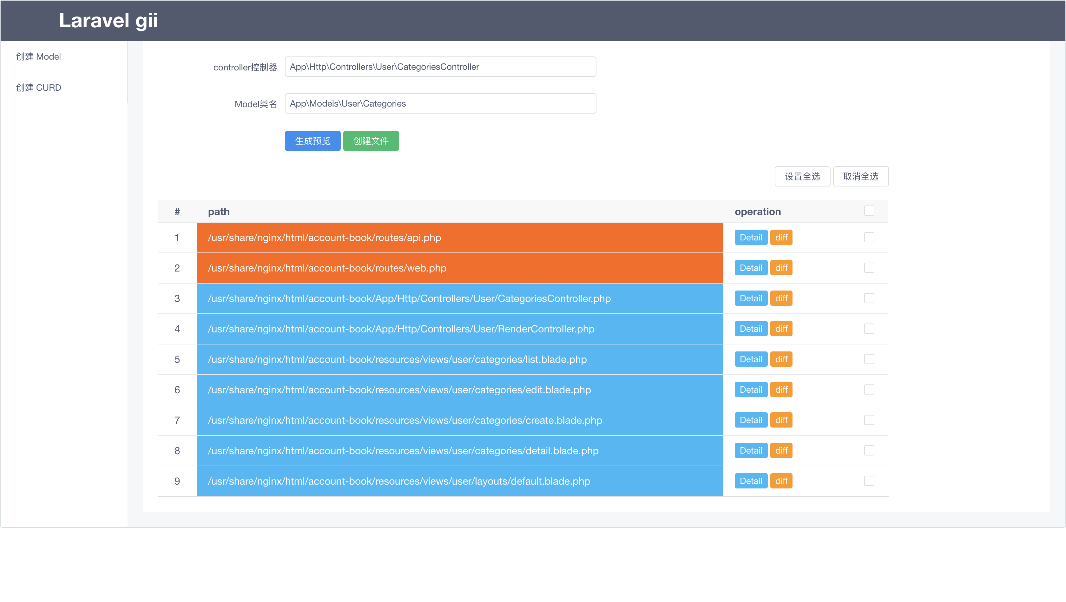The height and width of the screenshot is (602, 1066).
Task: Check the box for detail.blade.php row
Action: pos(869,451)
